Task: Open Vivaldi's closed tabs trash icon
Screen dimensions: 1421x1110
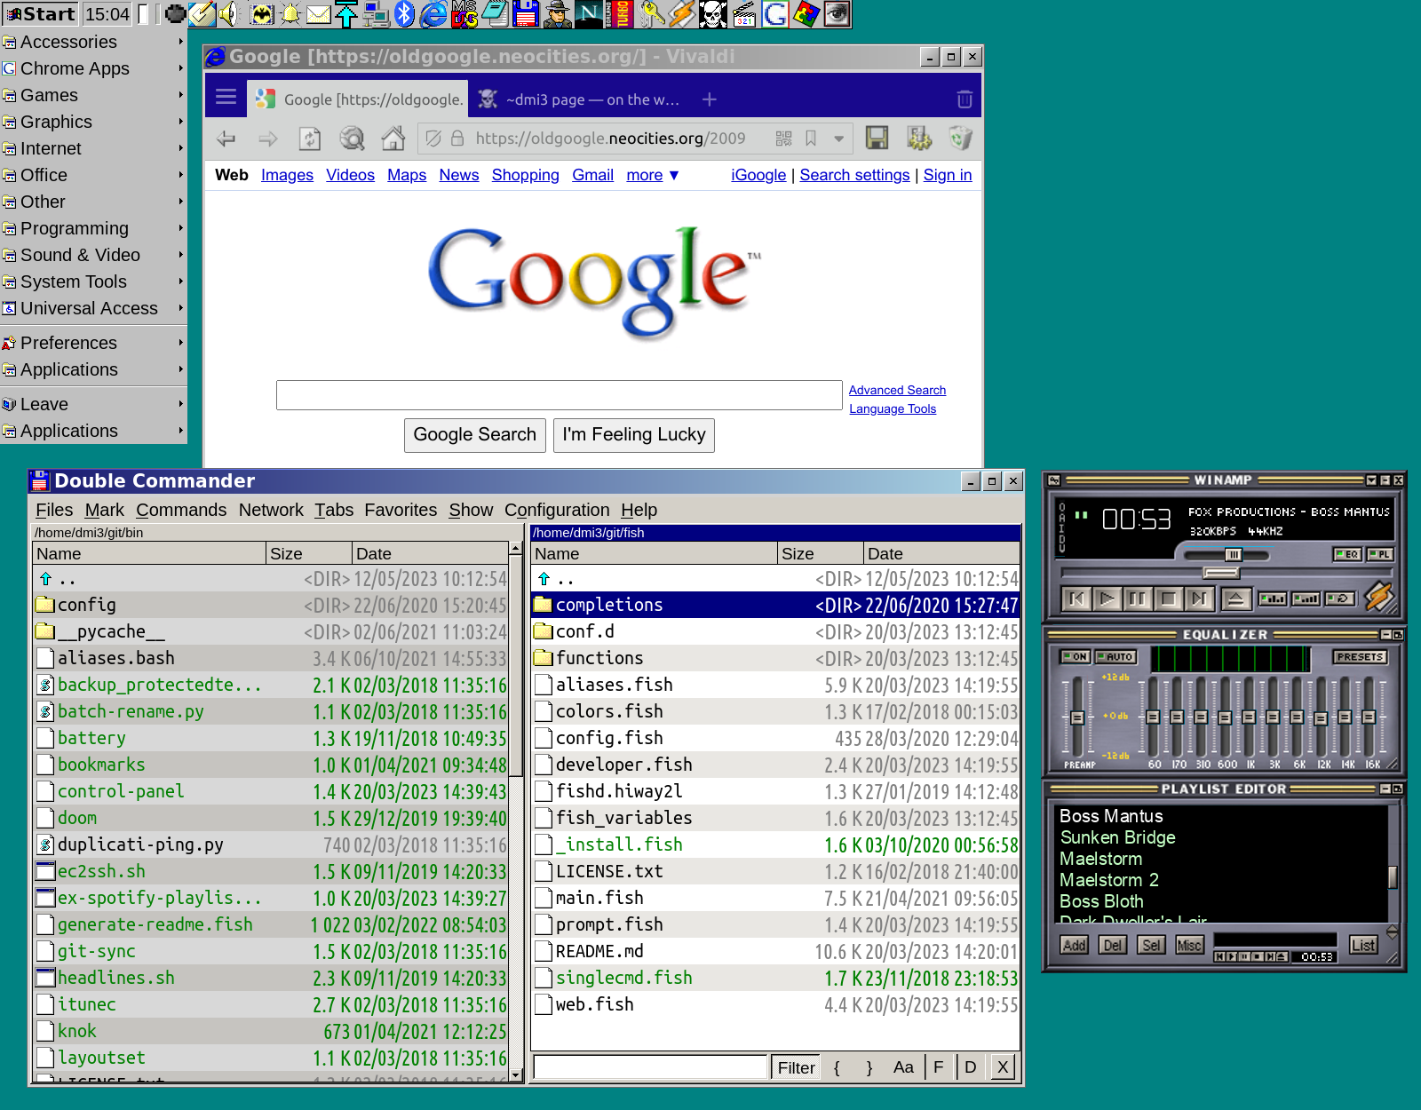Action: (x=965, y=99)
